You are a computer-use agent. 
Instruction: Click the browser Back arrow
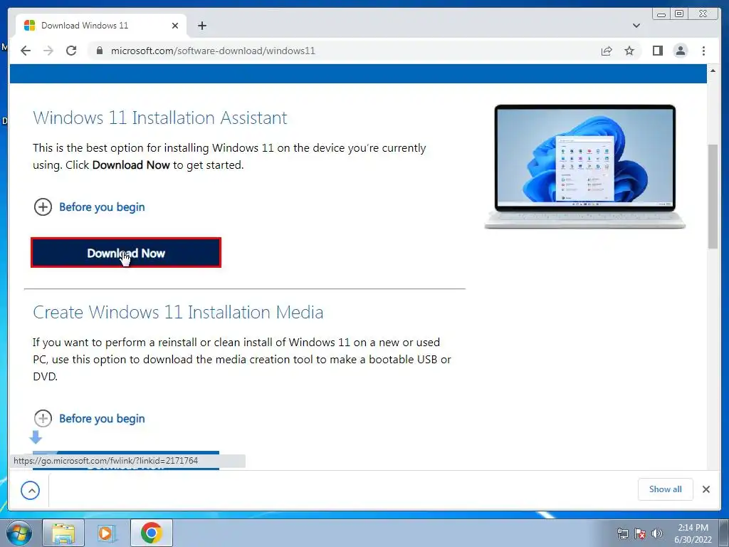[26, 51]
